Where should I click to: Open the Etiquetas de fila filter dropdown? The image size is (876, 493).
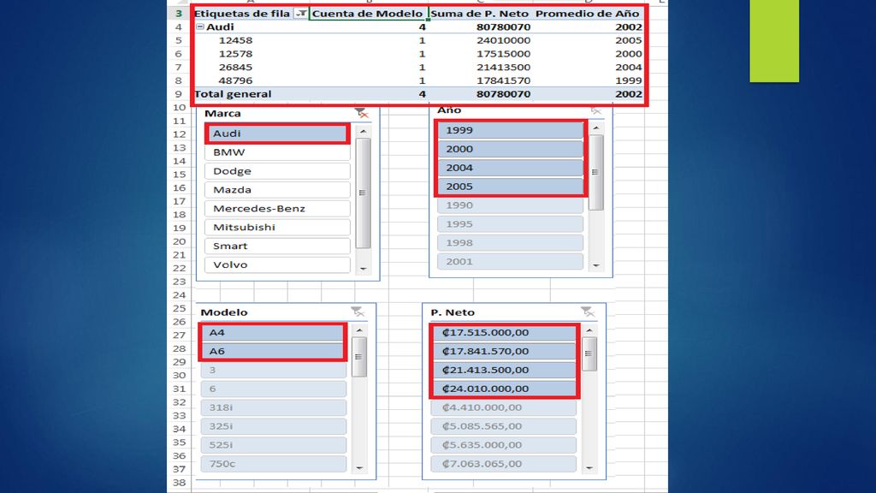pyautogui.click(x=301, y=14)
